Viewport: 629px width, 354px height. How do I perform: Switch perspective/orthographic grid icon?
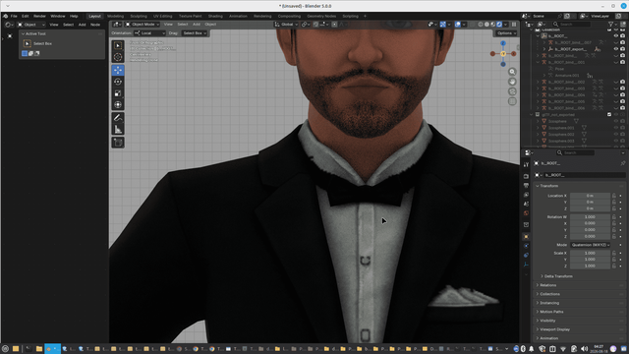[512, 101]
